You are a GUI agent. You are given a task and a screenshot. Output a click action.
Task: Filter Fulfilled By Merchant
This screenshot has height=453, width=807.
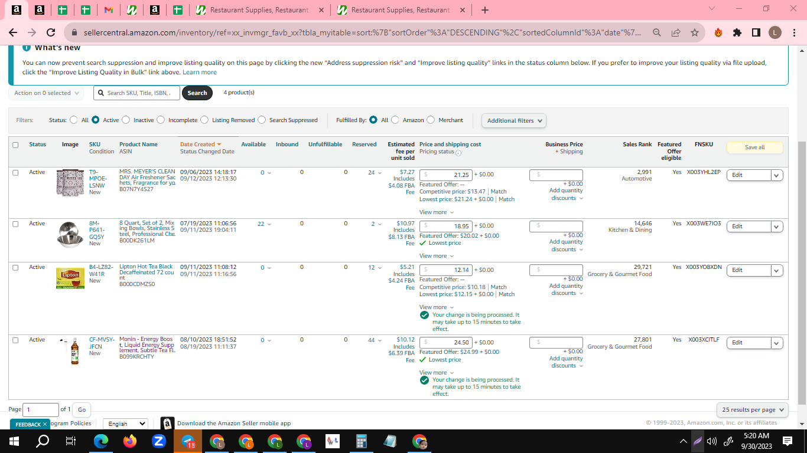point(431,120)
